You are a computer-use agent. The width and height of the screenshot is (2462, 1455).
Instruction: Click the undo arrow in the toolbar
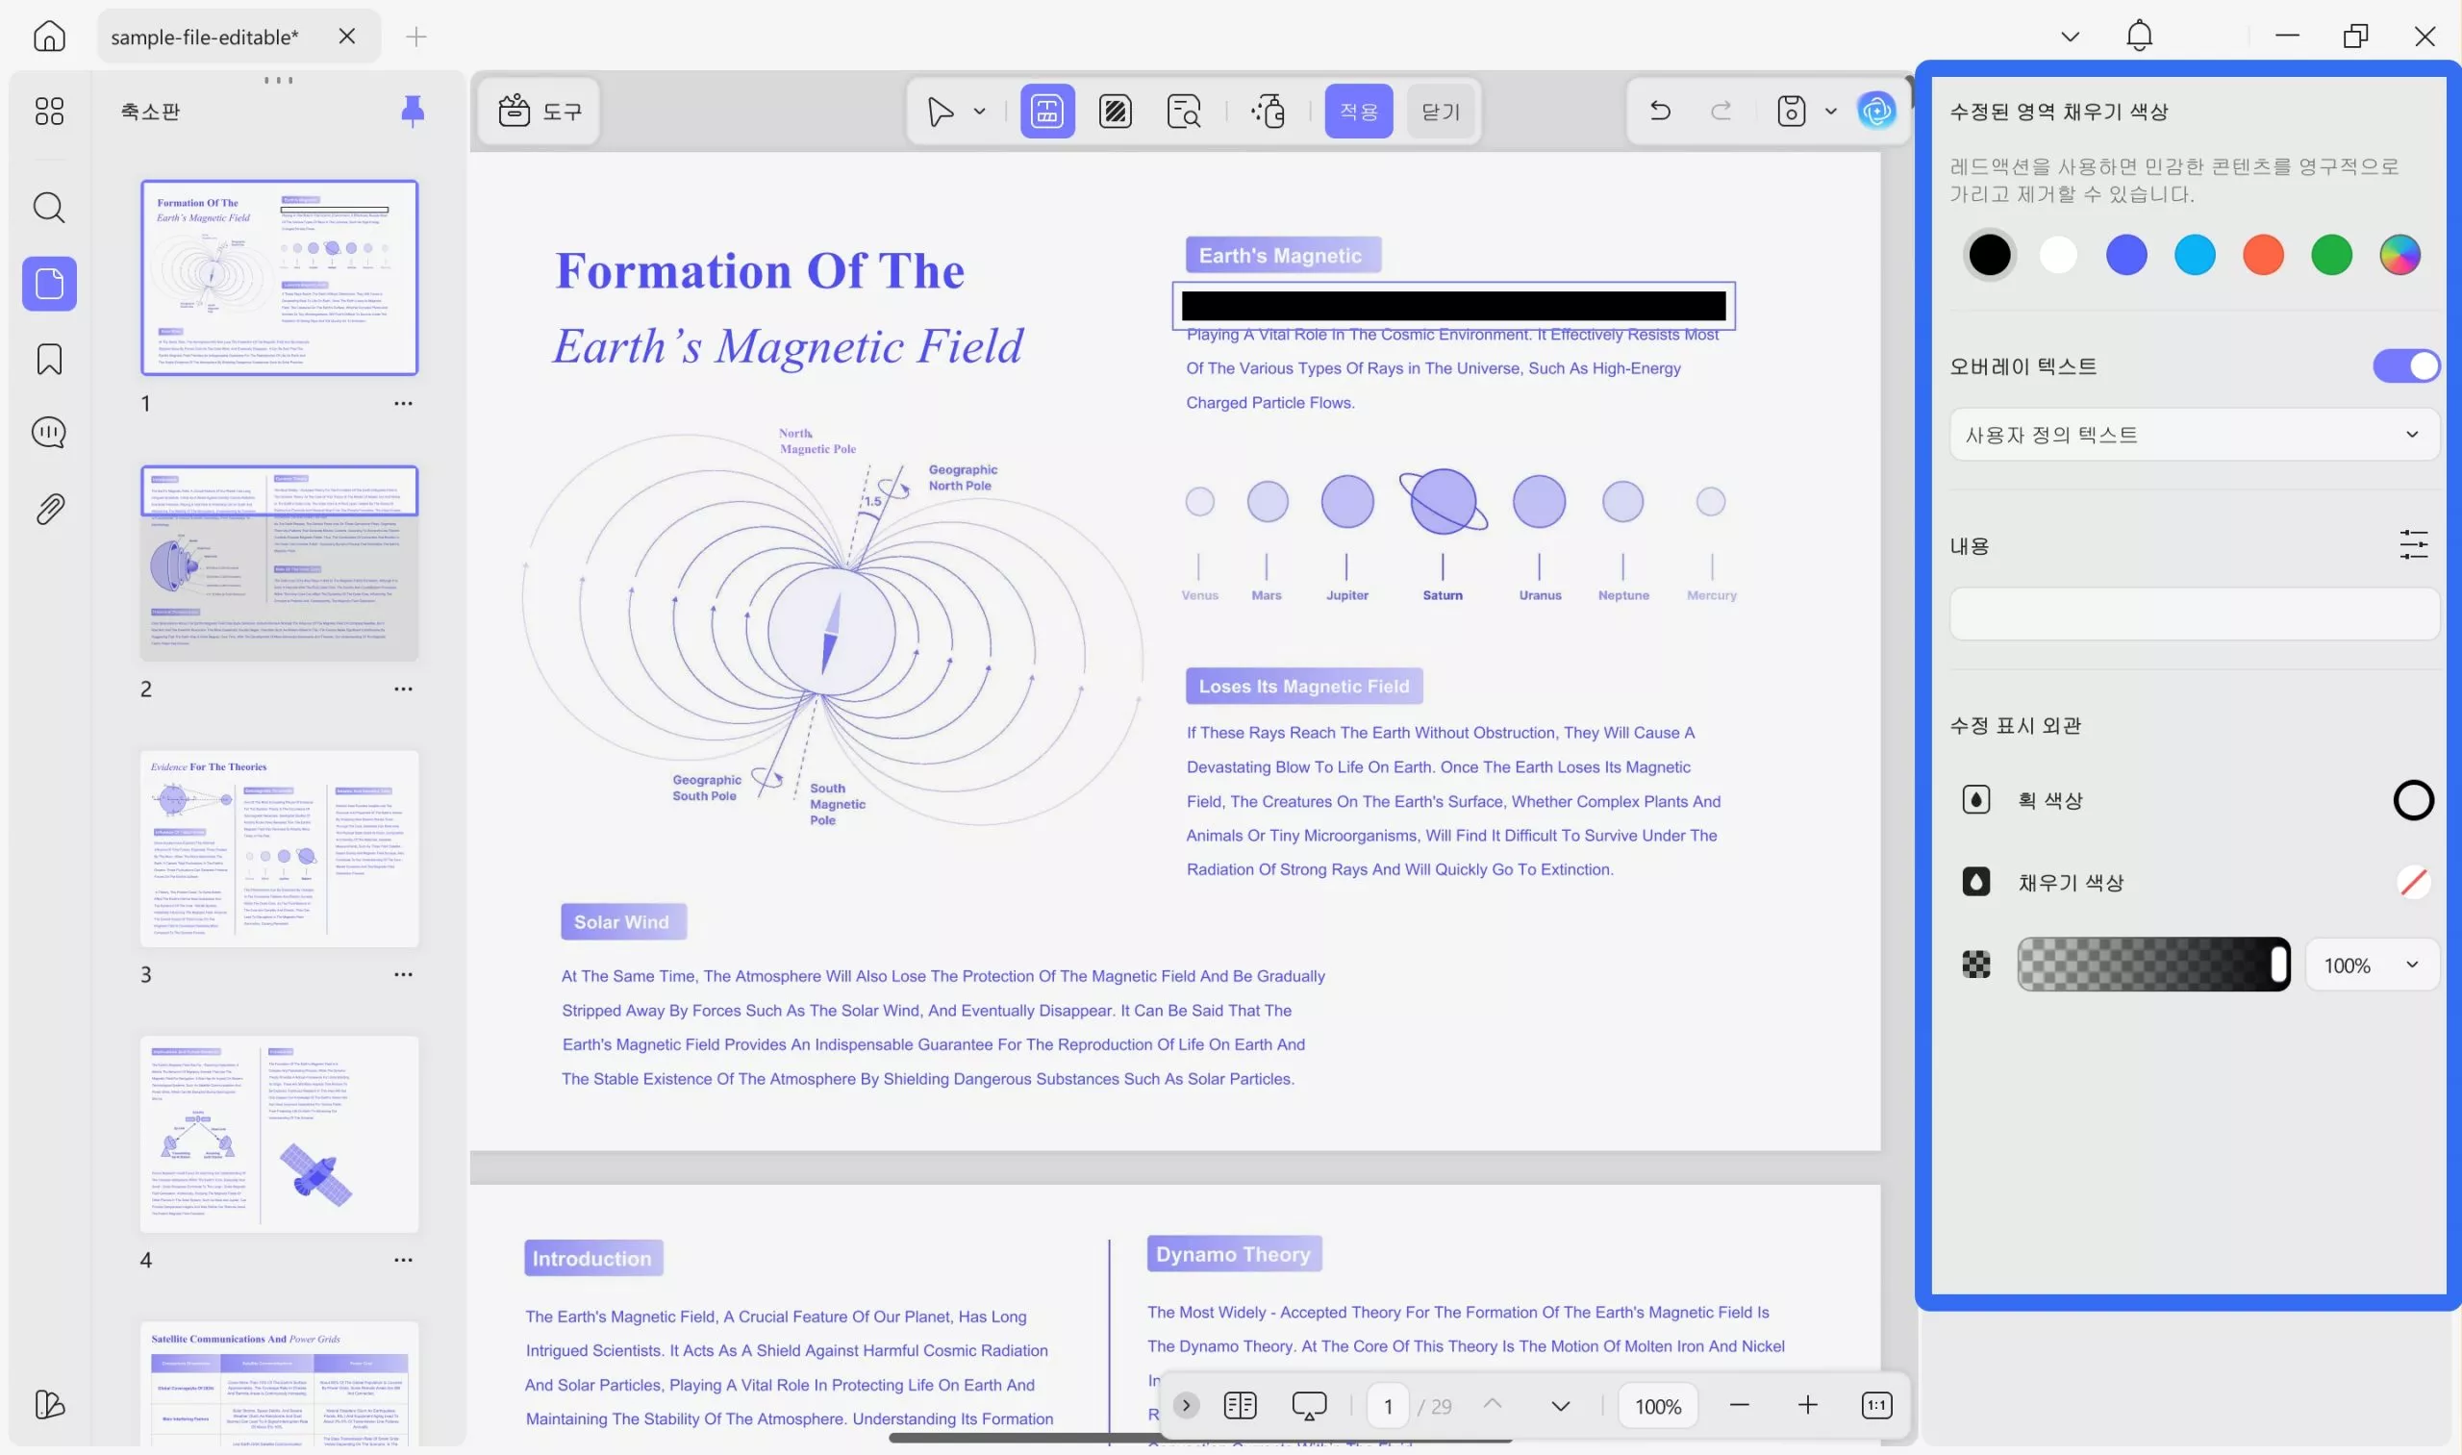1660,111
